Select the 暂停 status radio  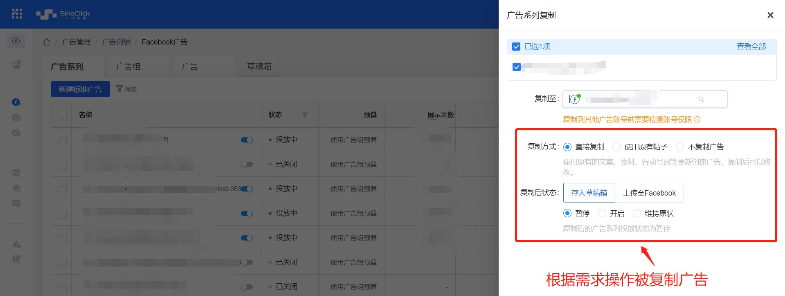click(x=567, y=213)
